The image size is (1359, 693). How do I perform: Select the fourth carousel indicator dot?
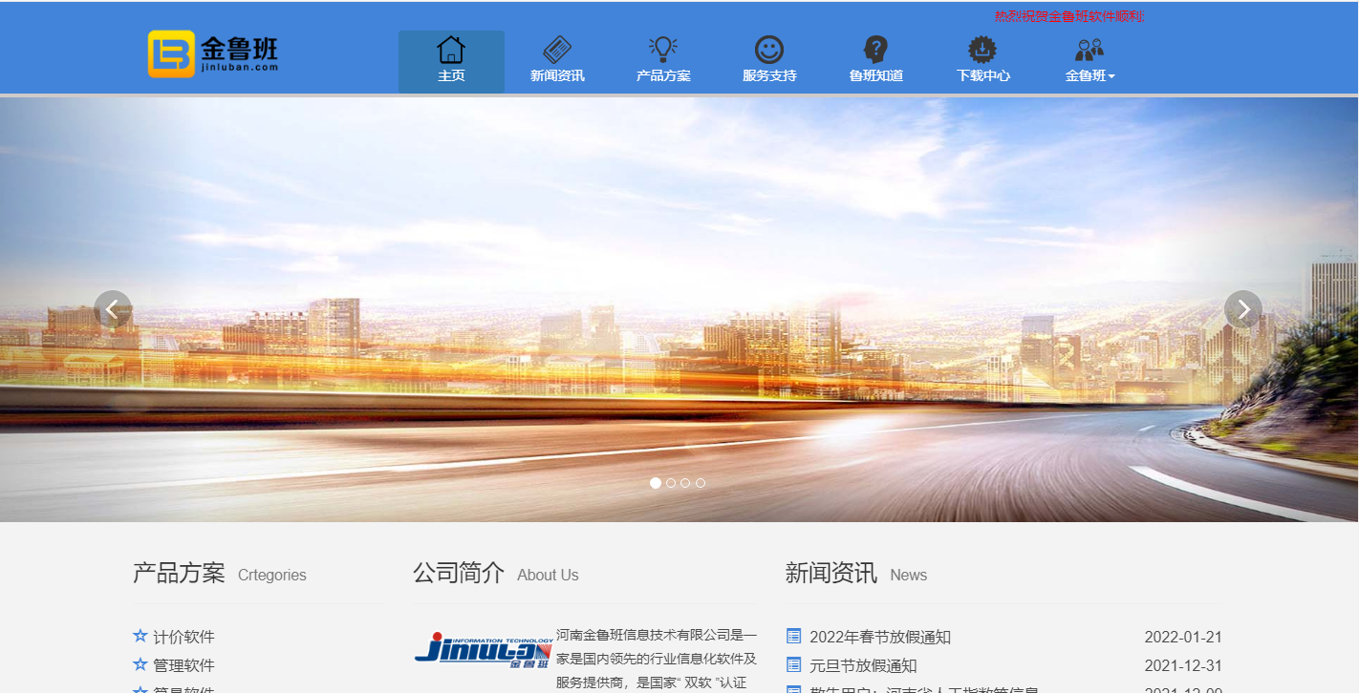701,483
